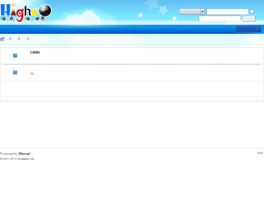
Task: Click the GMT text in the footer
Action: pos(260,153)
